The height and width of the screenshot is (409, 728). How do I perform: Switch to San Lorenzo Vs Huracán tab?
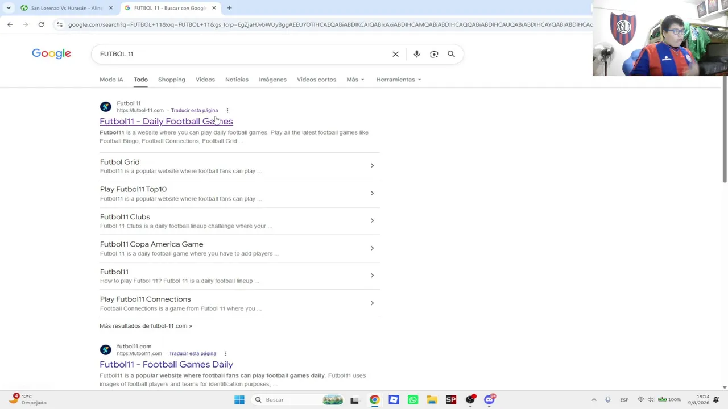point(66,8)
